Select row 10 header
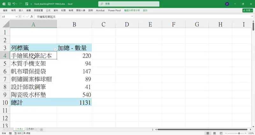 [x=5, y=102]
